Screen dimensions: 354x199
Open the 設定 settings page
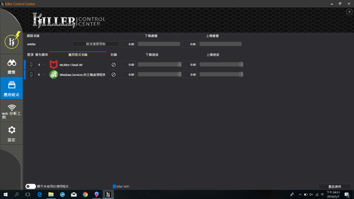click(x=11, y=134)
